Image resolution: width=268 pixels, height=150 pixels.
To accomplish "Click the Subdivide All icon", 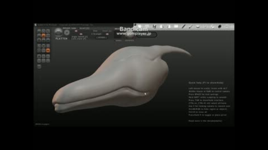I will tap(48, 46).
